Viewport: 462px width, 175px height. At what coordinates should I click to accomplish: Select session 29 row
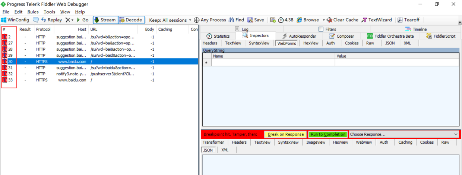click(99, 55)
